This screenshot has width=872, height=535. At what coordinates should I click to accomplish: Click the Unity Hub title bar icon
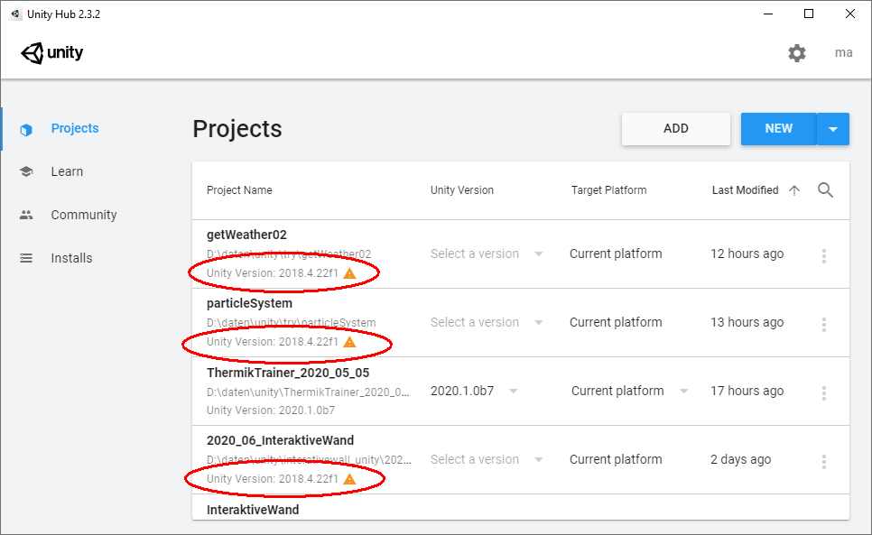pos(15,14)
